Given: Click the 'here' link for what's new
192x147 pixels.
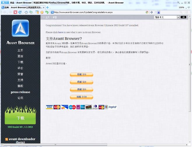Looking at the screenshot, I should 61,32.
